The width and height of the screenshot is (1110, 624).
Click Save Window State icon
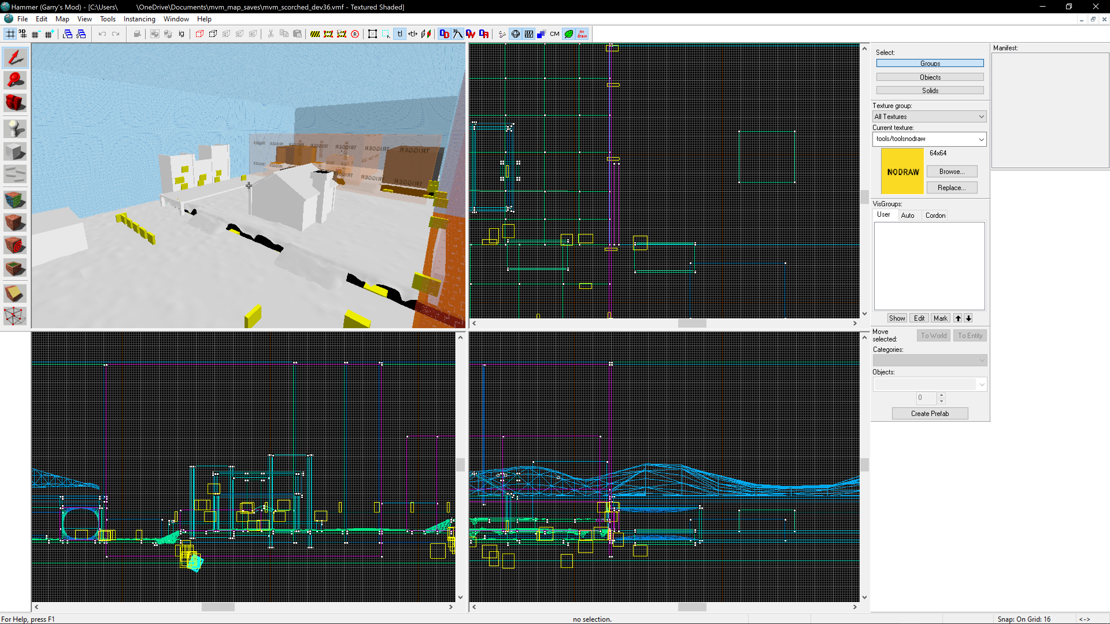coord(81,34)
